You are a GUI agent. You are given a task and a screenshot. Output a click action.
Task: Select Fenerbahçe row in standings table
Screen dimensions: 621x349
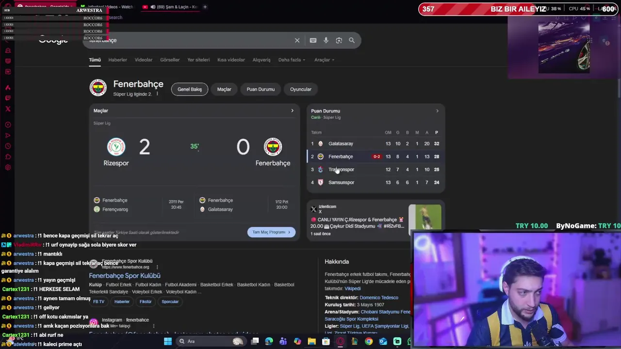(x=376, y=157)
